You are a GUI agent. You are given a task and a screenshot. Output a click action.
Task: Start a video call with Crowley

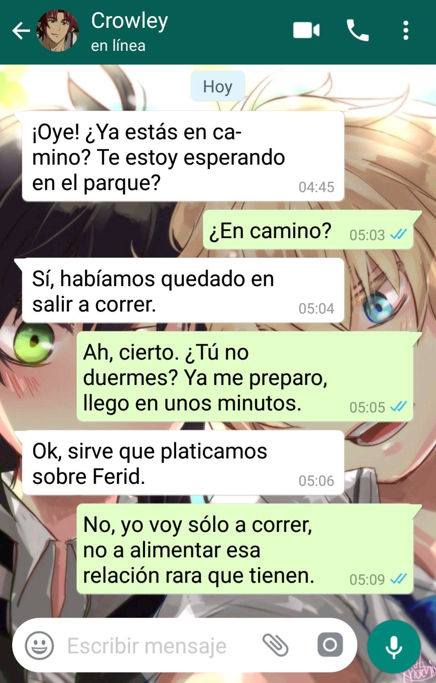coord(306,31)
